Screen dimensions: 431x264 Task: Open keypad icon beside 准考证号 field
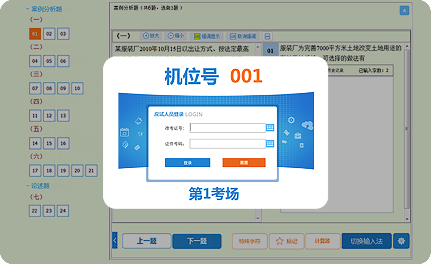pyautogui.click(x=270, y=128)
